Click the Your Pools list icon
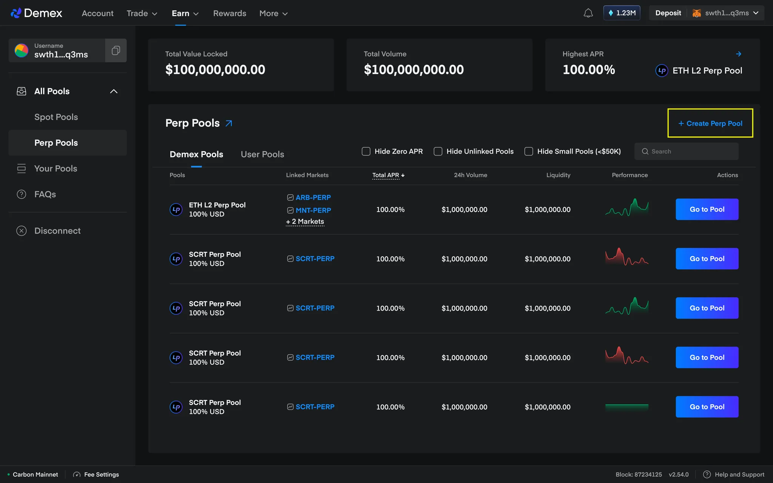773x483 pixels. pos(22,168)
